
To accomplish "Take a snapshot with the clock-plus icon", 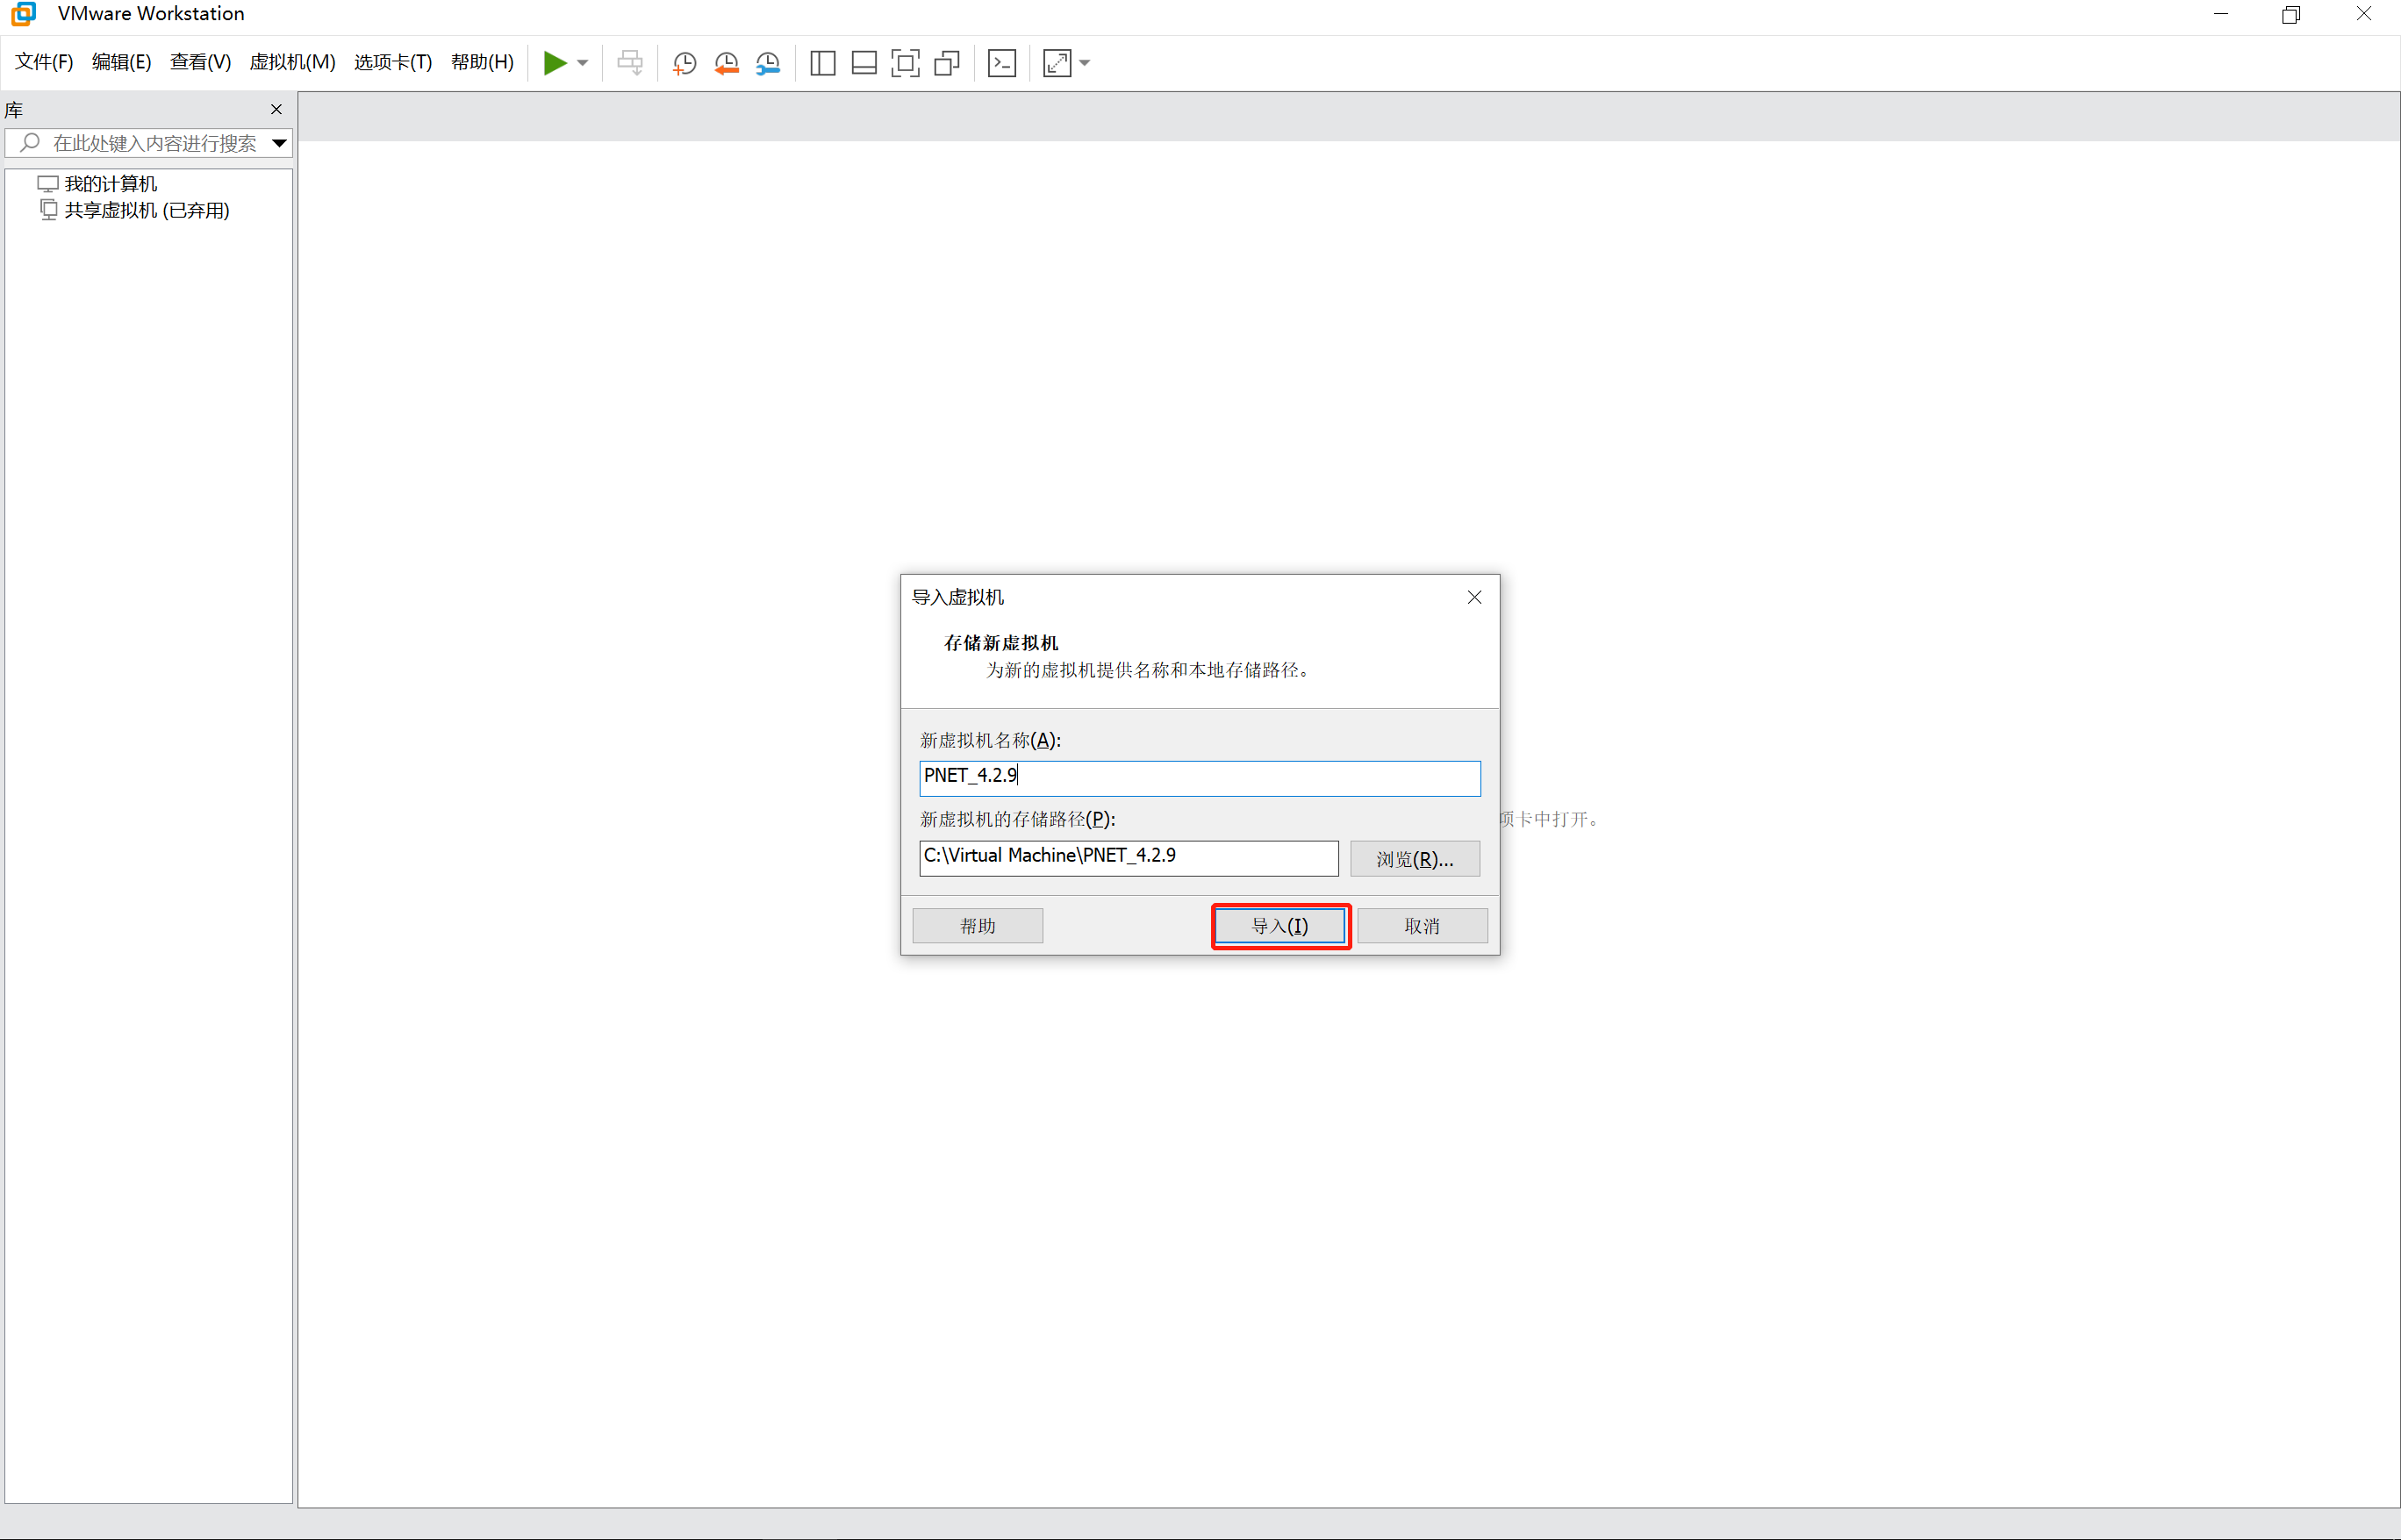I will 685,63.
